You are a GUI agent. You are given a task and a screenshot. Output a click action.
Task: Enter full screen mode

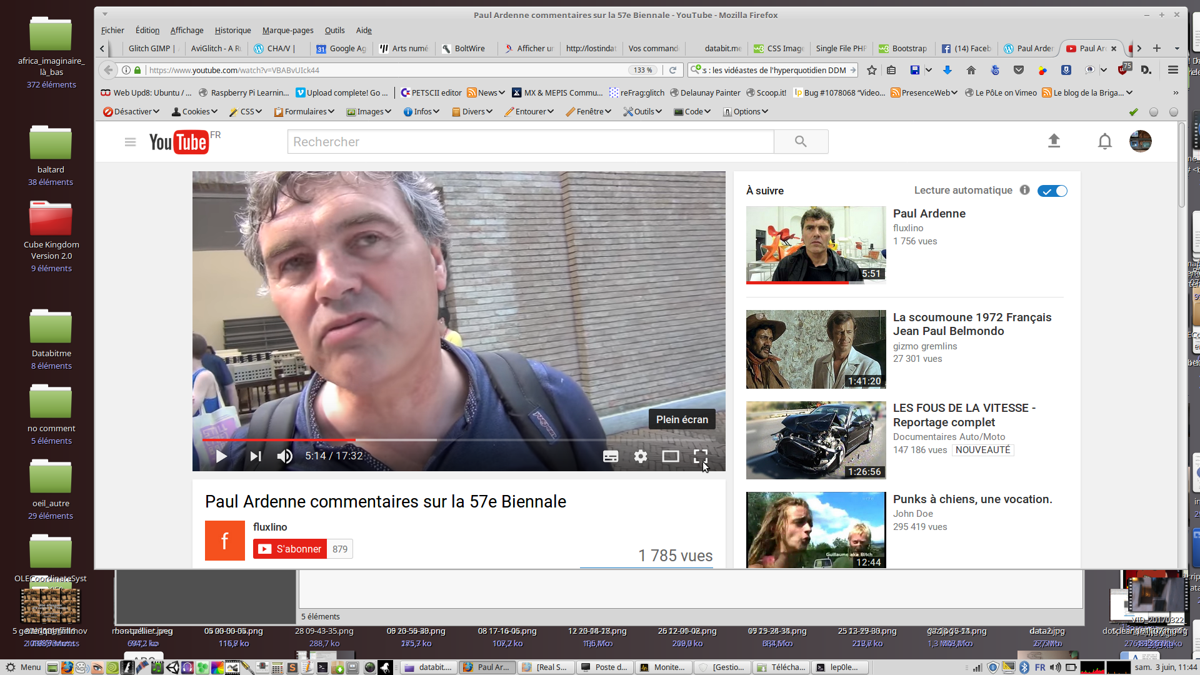pyautogui.click(x=701, y=456)
